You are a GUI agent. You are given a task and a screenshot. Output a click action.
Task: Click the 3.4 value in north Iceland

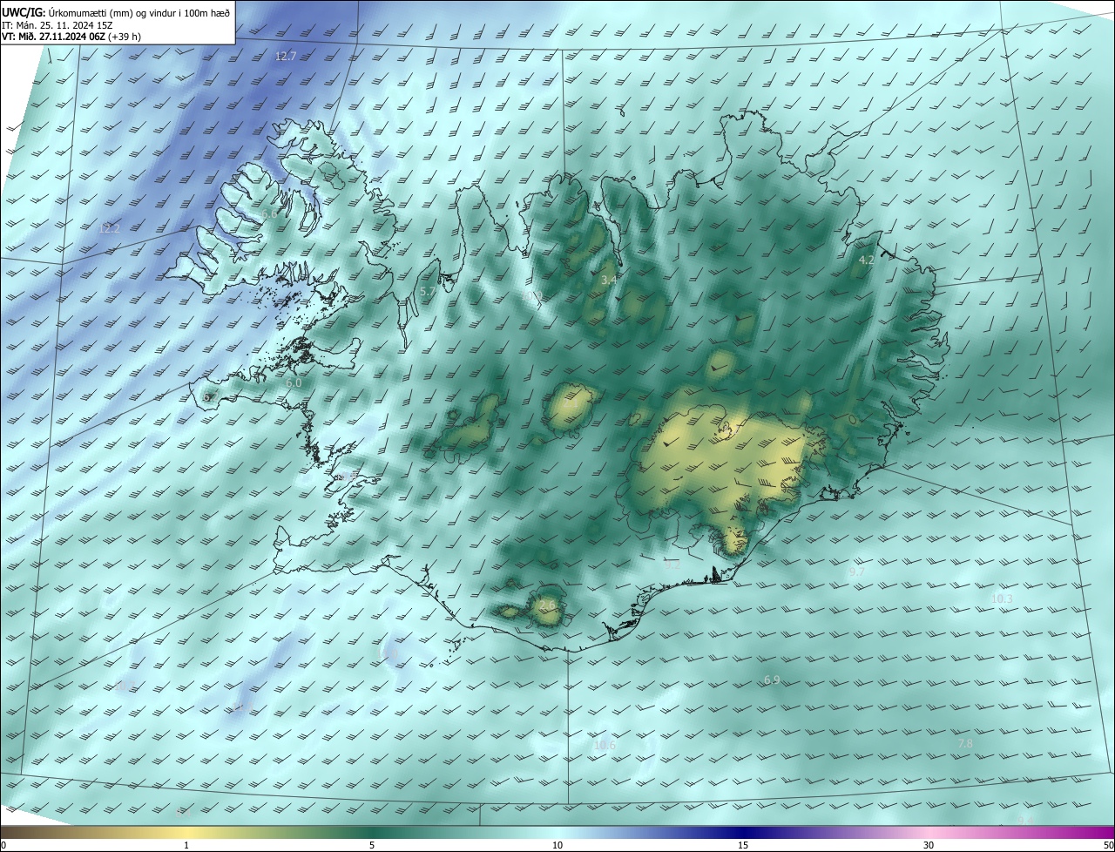tap(609, 280)
